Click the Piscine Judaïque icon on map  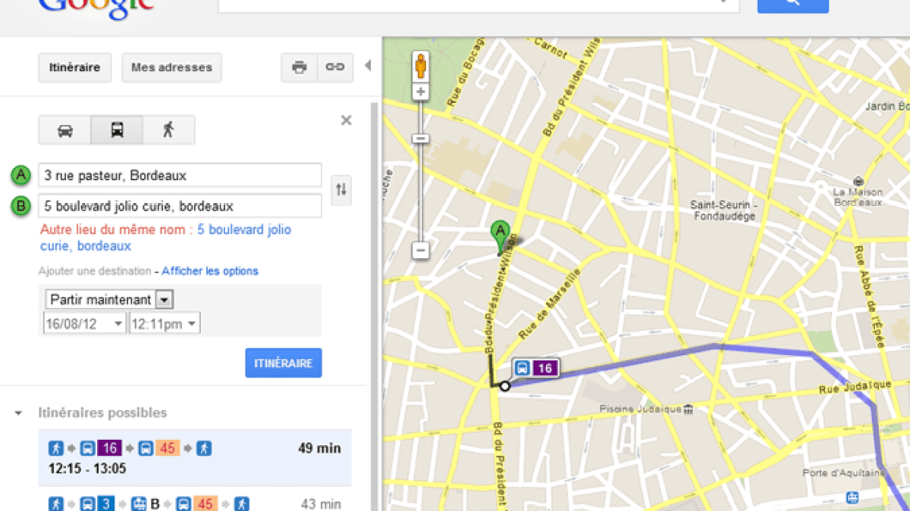688,410
